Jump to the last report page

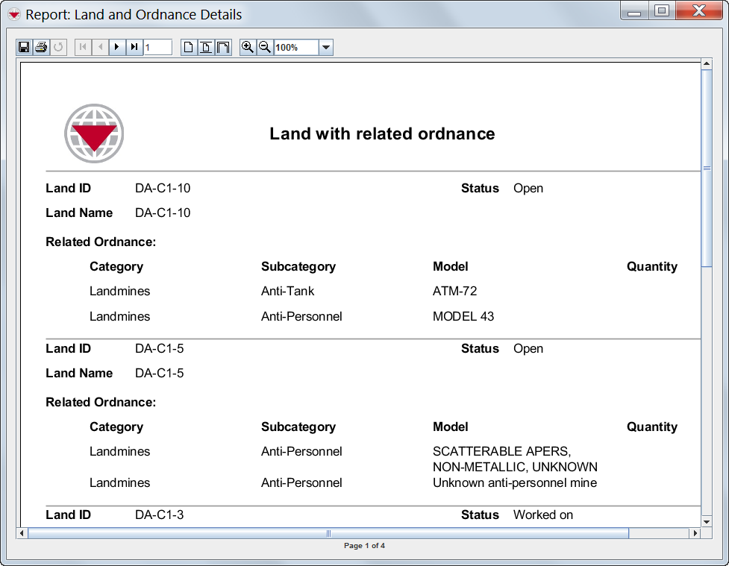[x=134, y=48]
